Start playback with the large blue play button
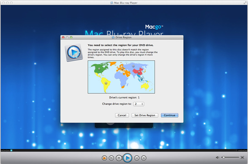248x164 pixels. tap(128, 158)
